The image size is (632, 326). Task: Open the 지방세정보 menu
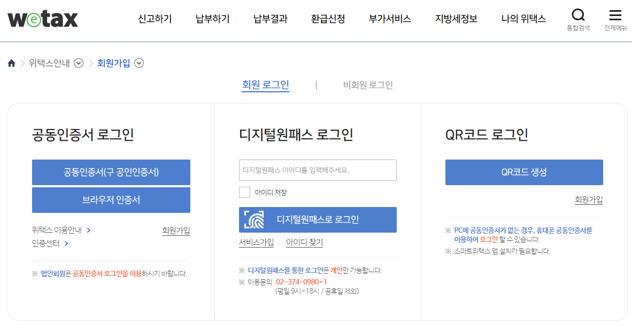tap(456, 19)
